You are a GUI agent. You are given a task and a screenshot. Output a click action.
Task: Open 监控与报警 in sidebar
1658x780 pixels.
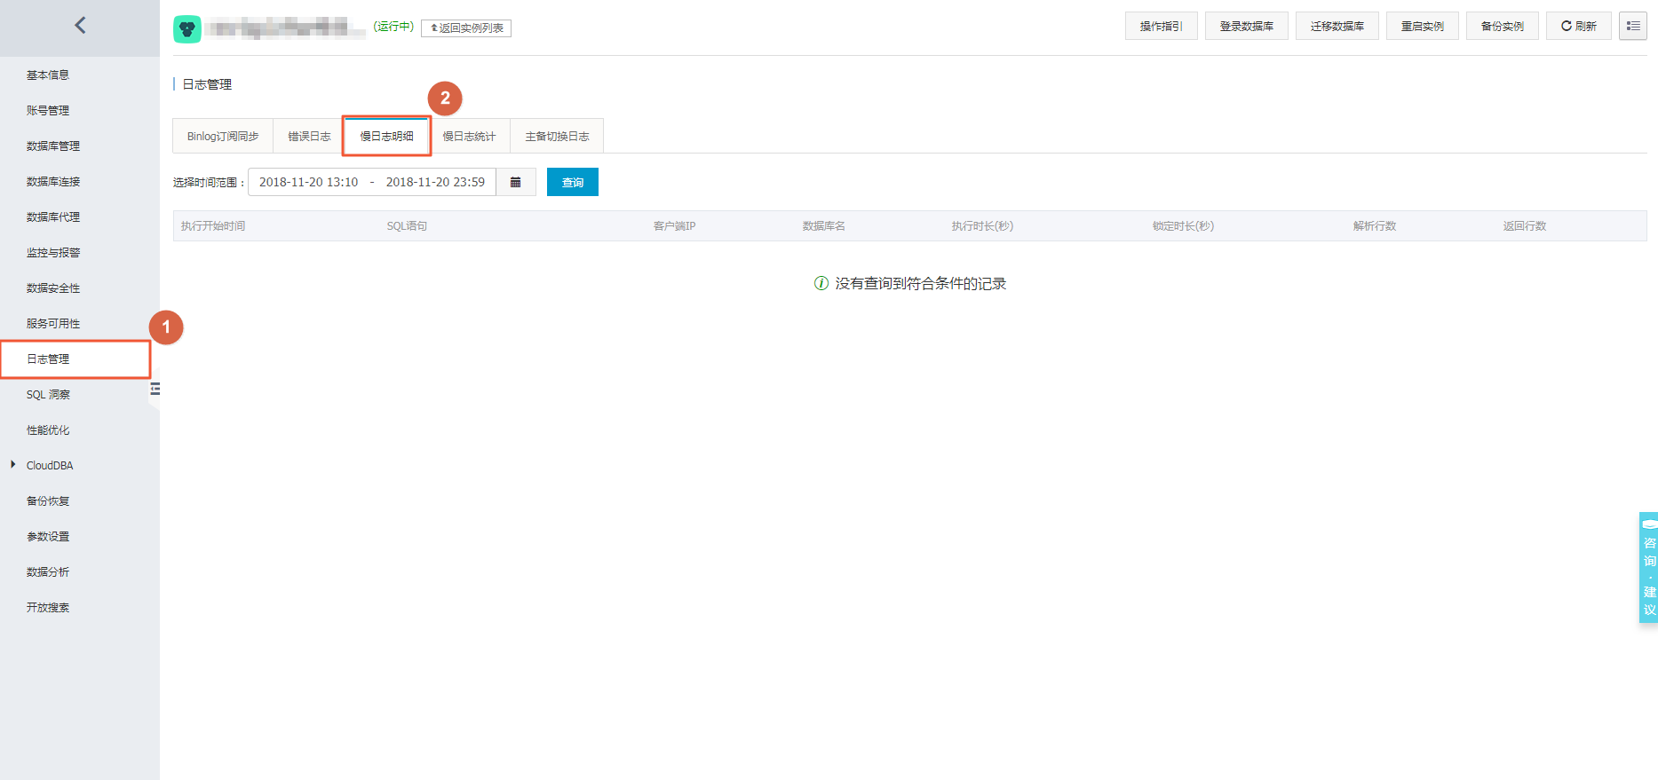(53, 252)
